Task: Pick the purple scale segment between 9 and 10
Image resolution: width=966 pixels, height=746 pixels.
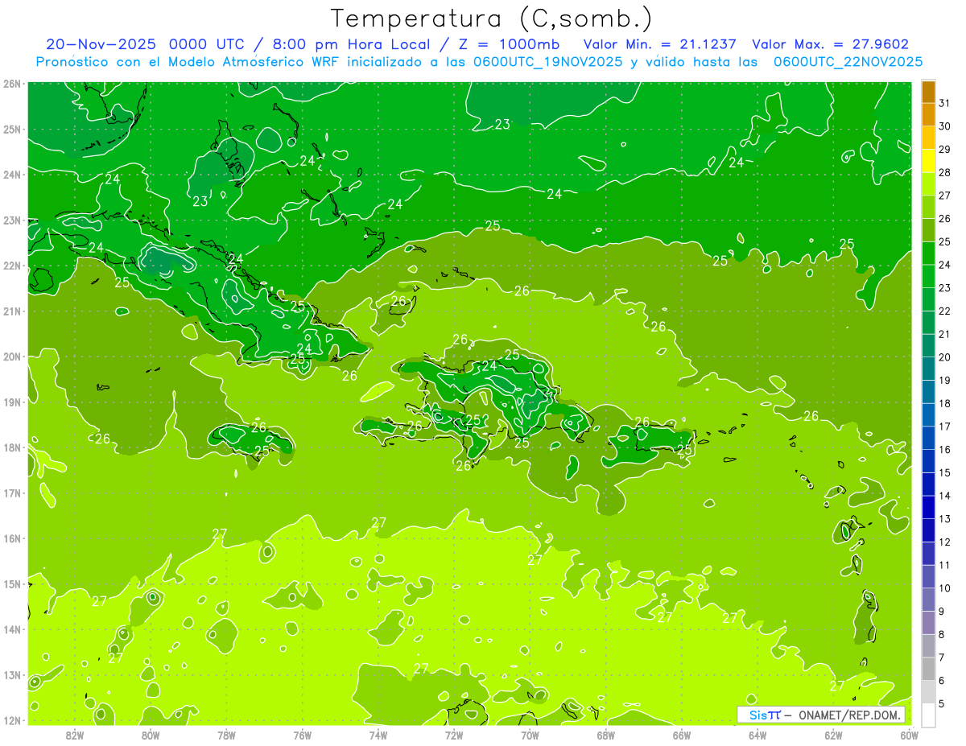Action: [x=928, y=600]
